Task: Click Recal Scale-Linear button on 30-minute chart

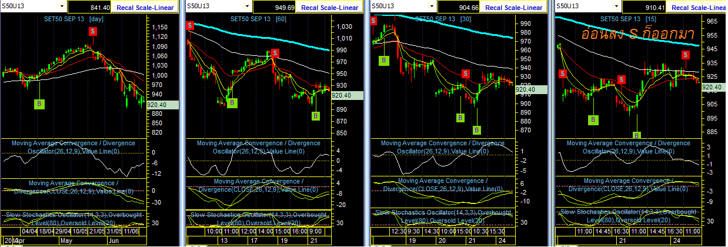Action: coord(514,7)
